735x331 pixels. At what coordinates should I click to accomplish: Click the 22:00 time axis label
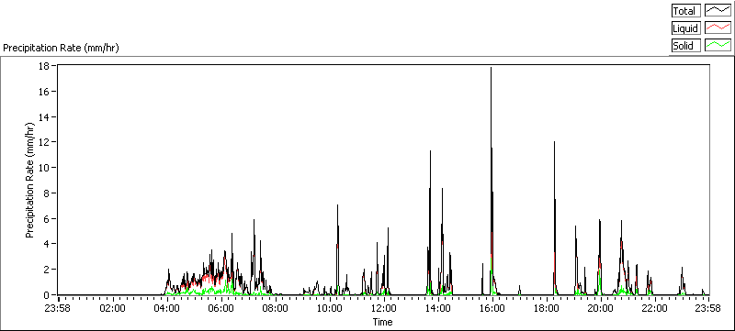tap(654, 308)
